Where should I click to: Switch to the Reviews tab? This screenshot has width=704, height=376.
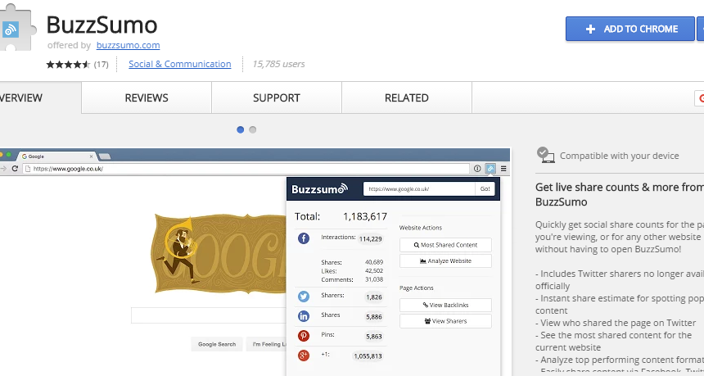(x=147, y=97)
